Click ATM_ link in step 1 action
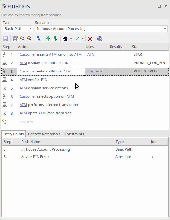170x220 pixels. coord(53,54)
